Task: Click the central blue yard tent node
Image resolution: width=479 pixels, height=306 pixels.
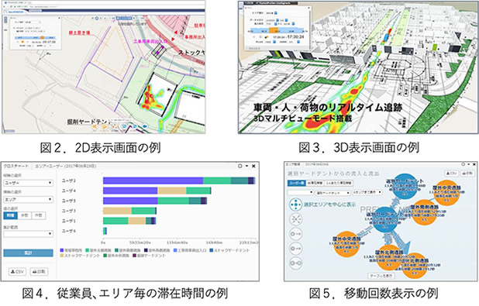Action: [385, 221]
